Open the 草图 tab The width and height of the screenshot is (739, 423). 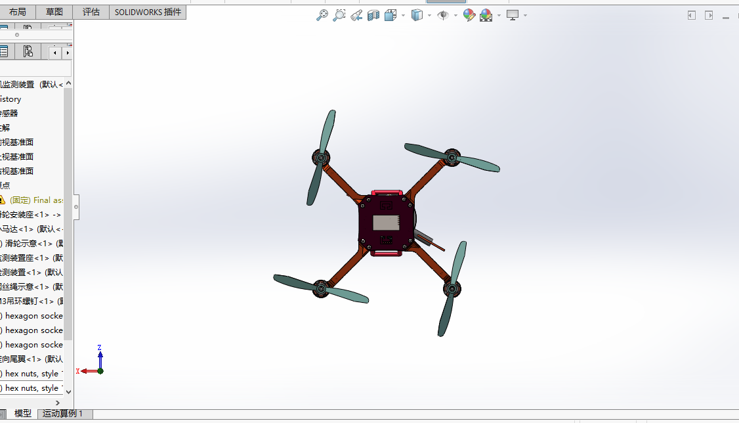pyautogui.click(x=54, y=12)
